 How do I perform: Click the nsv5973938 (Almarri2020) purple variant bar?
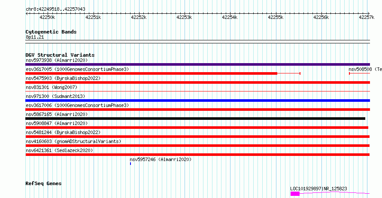point(197,64)
